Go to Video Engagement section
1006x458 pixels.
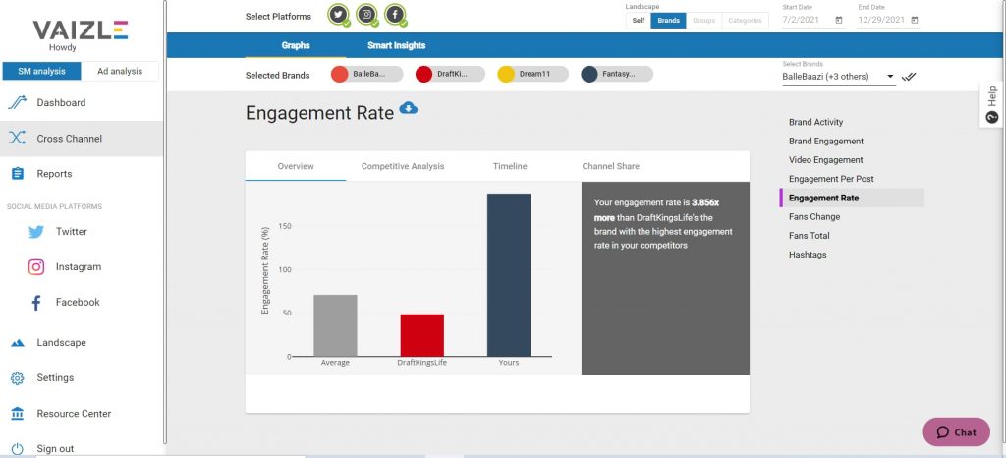pyautogui.click(x=825, y=160)
